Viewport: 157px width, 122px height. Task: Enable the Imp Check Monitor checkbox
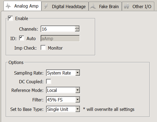(x=43, y=48)
